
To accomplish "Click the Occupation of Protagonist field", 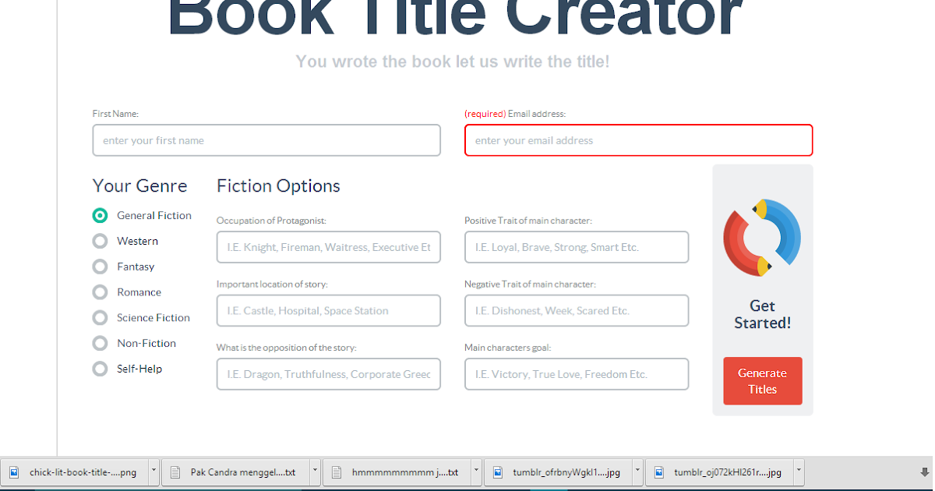I will coord(329,247).
